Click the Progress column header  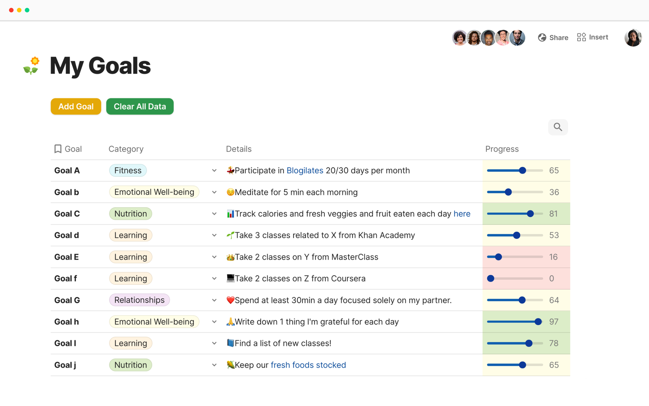click(x=502, y=149)
